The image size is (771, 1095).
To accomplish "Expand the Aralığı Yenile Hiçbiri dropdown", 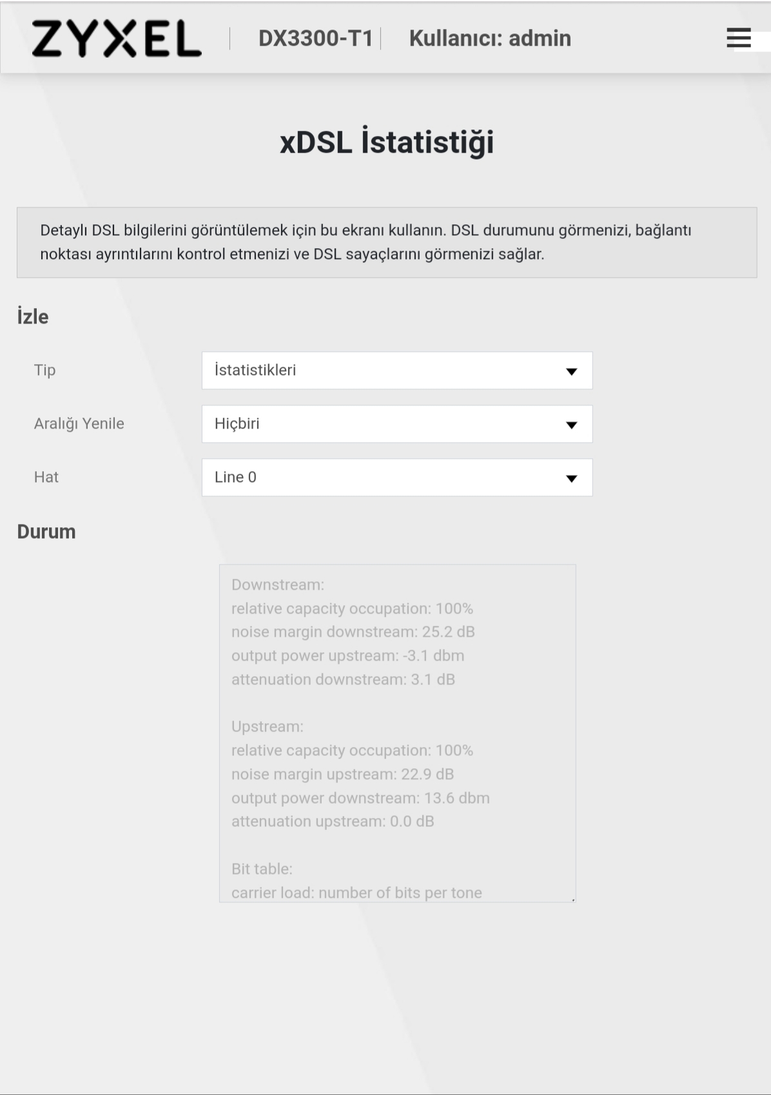I will pyautogui.click(x=397, y=424).
